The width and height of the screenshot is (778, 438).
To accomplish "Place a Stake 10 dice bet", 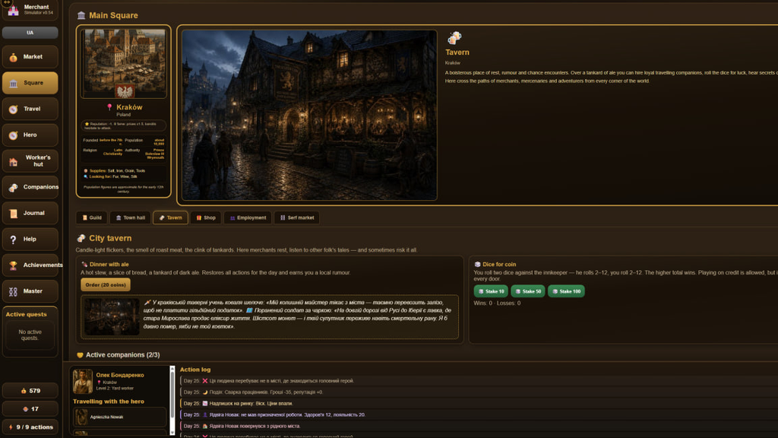I will tap(491, 291).
